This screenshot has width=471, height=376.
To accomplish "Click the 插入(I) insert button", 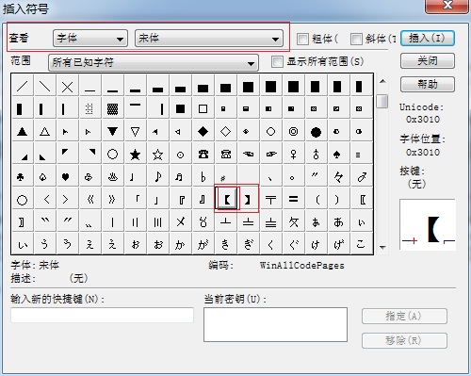I will pyautogui.click(x=428, y=39).
